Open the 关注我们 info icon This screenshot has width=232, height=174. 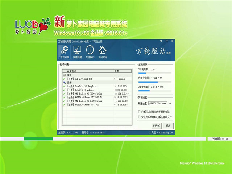(x=90, y=52)
